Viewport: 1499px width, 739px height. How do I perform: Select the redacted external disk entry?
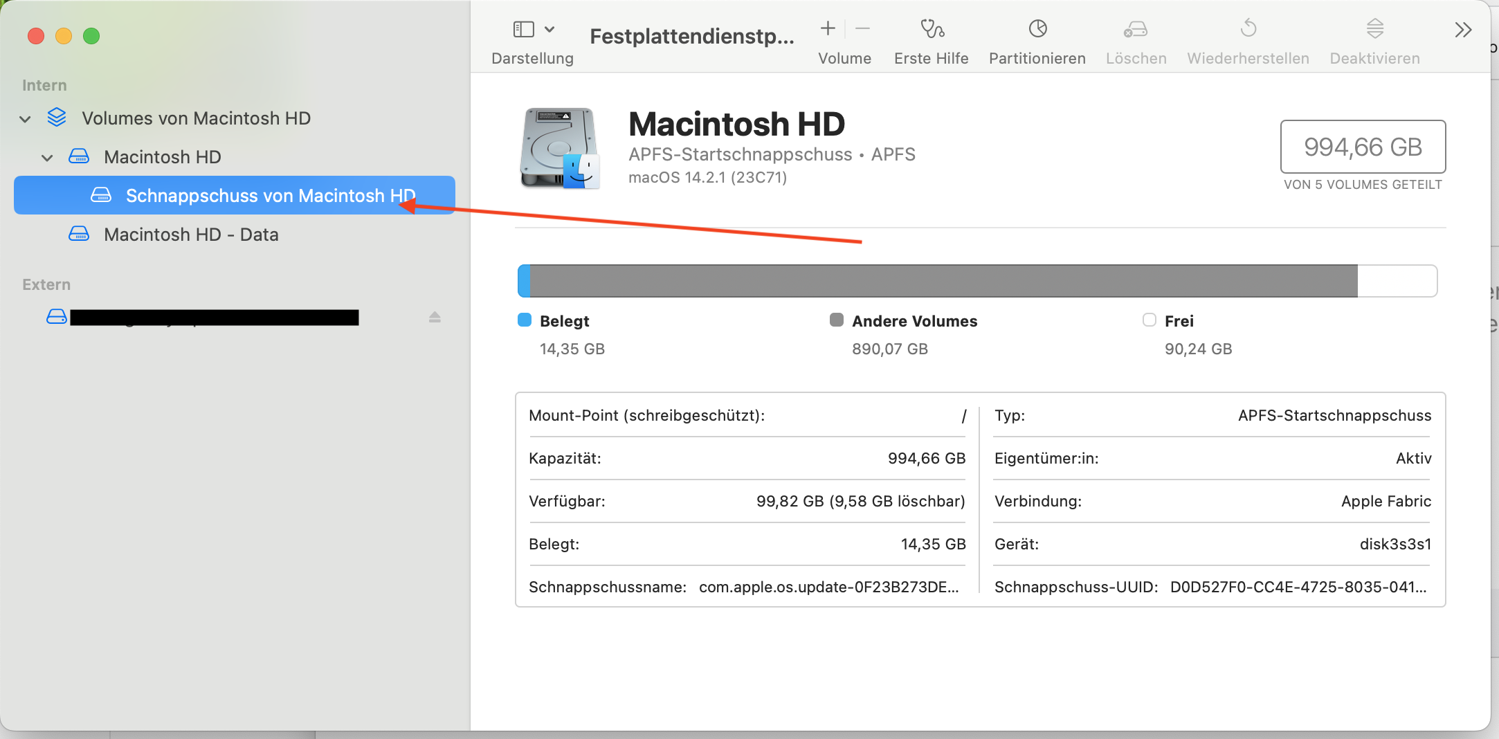(x=215, y=318)
